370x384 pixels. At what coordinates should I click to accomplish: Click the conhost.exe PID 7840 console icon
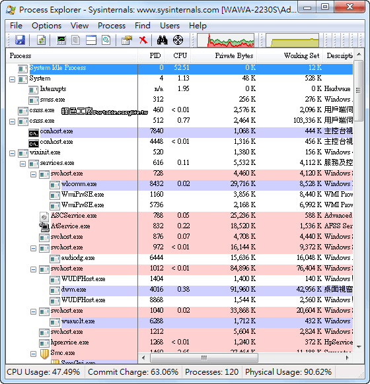[x=34, y=133]
